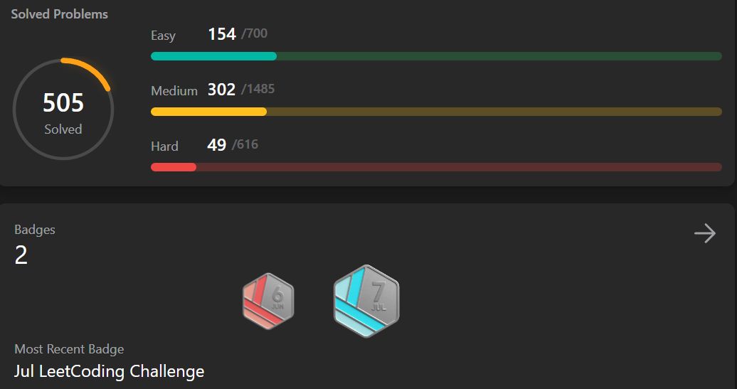Click the badges count number 2
The width and height of the screenshot is (737, 389).
(x=21, y=255)
